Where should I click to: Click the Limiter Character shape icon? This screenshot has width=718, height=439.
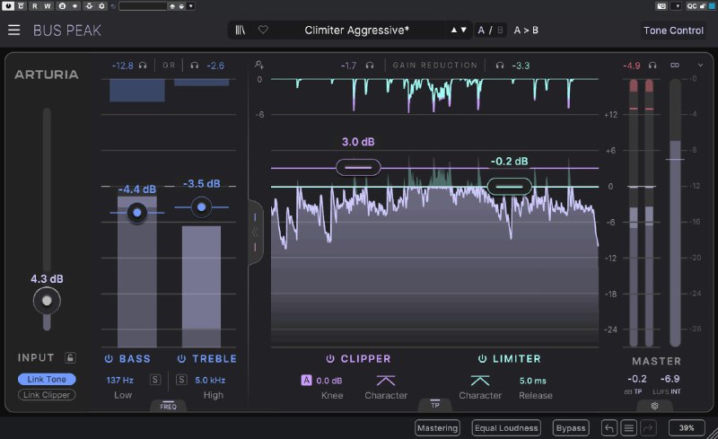coord(480,381)
